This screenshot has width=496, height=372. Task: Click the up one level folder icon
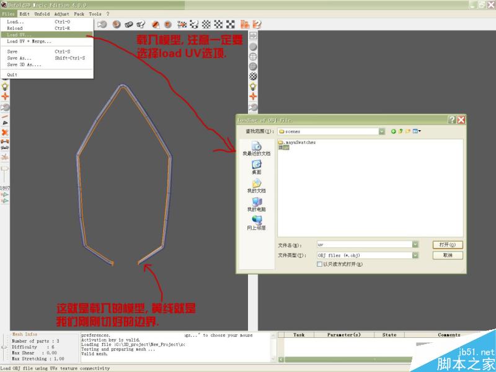tap(401, 131)
